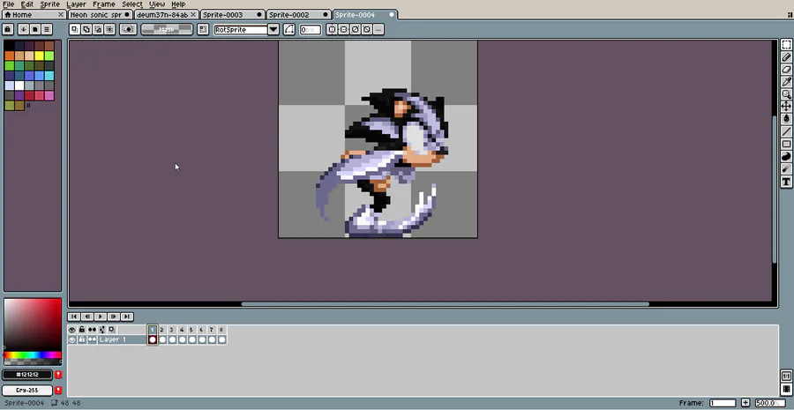This screenshot has height=410, width=794.
Task: Select the Contour blob tool
Action: [786, 156]
